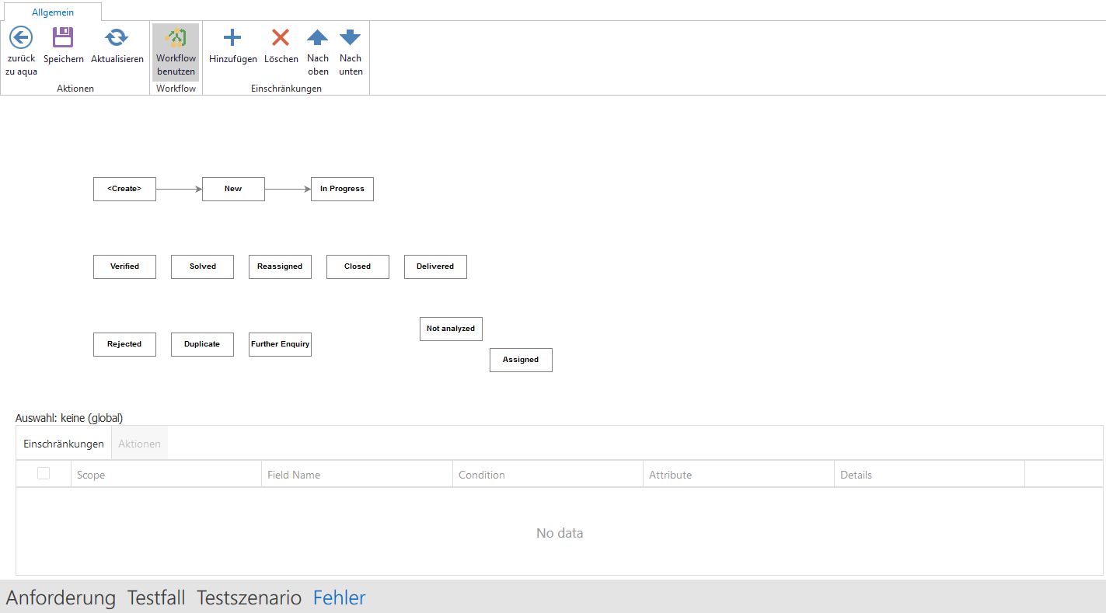Viewport: 1106px width, 613px height.
Task: Delete restriction using the Löschen X icon
Action: (281, 38)
